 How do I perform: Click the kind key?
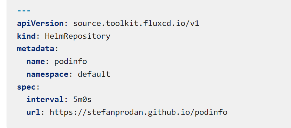26,36
